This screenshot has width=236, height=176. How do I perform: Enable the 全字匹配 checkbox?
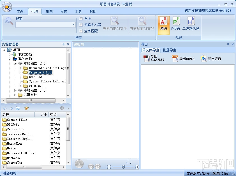coord(81,31)
